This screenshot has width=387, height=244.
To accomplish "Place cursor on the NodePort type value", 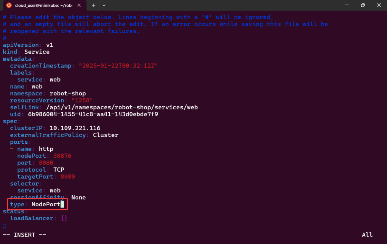I will tap(46, 204).
